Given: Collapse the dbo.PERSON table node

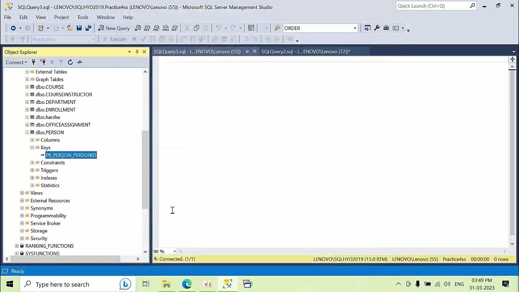Looking at the screenshot, I should pyautogui.click(x=27, y=132).
